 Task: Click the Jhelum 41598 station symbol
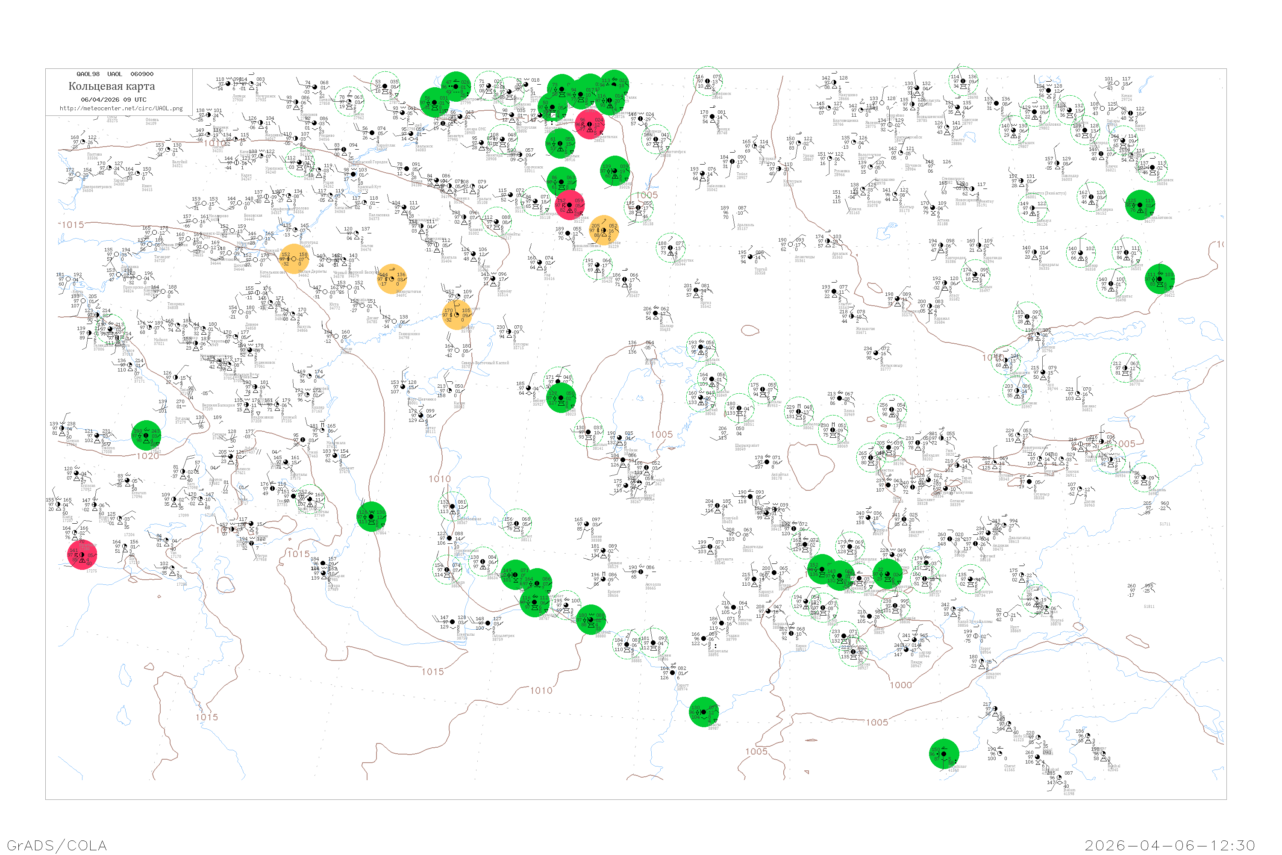pos(1059,778)
